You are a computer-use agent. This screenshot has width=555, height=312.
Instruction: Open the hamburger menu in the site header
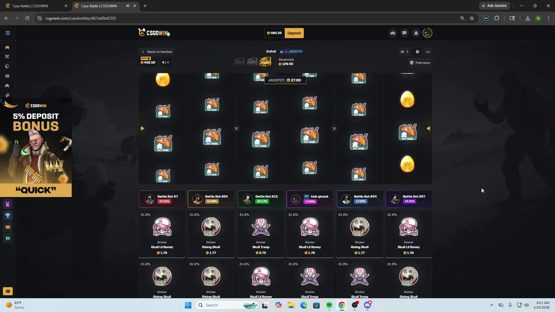click(7, 33)
